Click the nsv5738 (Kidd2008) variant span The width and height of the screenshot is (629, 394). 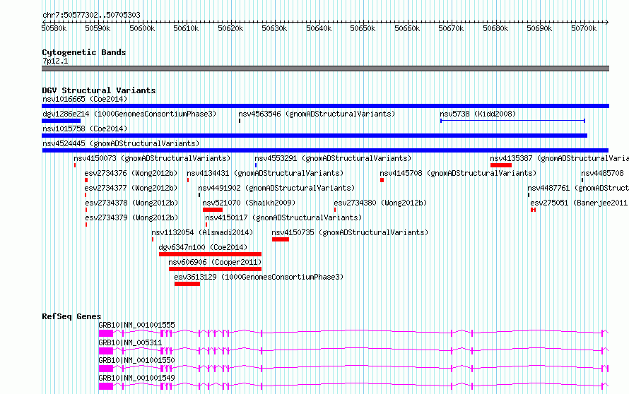[x=512, y=121]
